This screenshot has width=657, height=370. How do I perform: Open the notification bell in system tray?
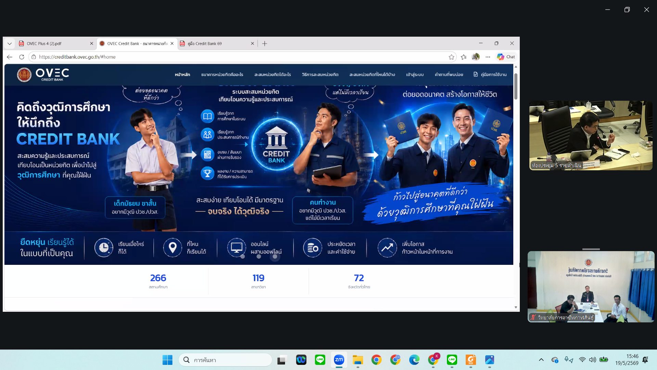645,360
